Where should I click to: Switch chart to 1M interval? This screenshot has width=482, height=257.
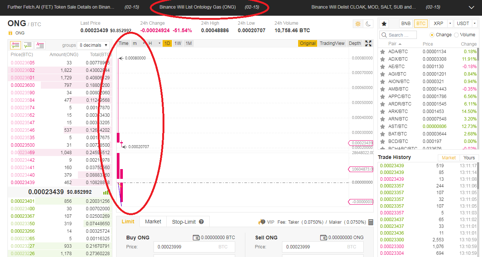click(x=188, y=43)
